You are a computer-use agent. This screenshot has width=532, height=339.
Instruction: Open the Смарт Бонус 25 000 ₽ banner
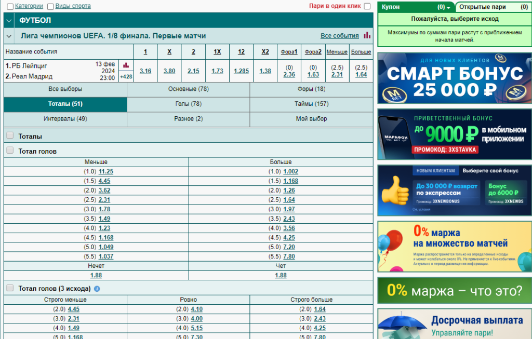pyautogui.click(x=455, y=78)
